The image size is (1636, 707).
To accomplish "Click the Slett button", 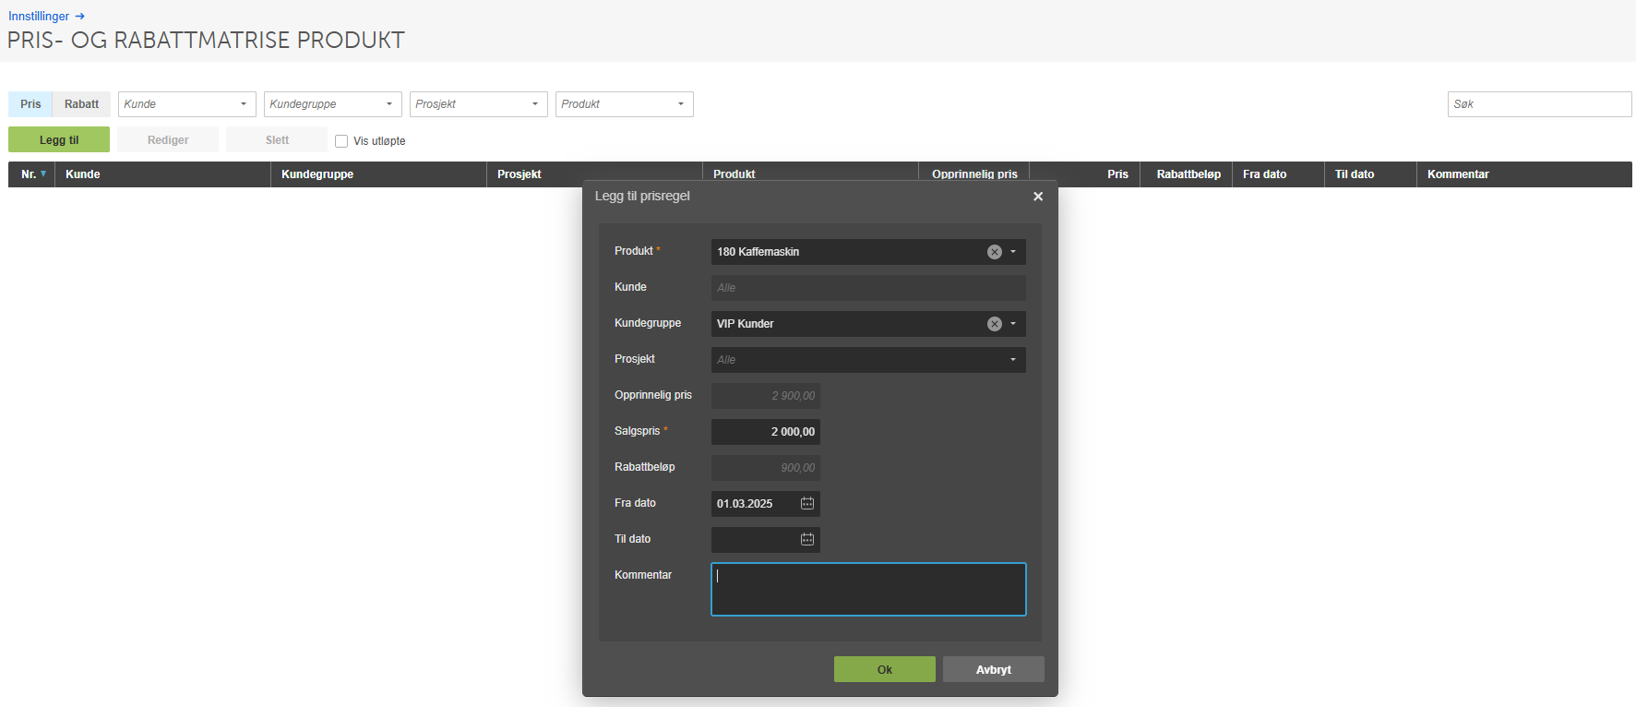I will (x=277, y=139).
